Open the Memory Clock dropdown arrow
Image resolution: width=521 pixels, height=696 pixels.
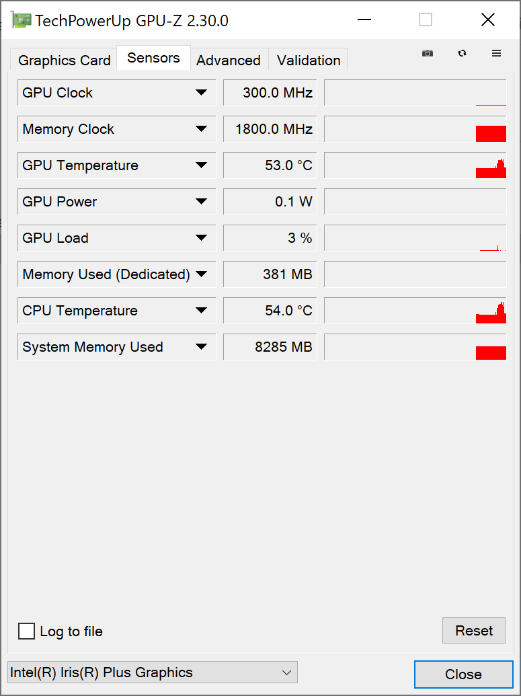point(201,129)
